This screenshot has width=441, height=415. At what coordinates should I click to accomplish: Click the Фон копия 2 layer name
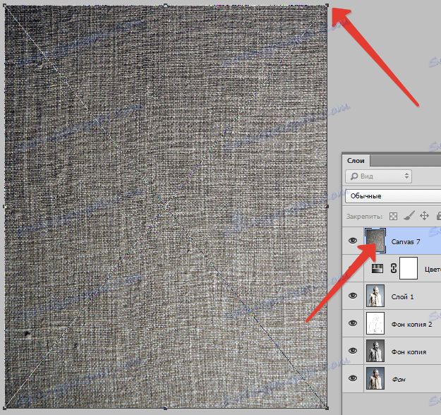point(412,325)
